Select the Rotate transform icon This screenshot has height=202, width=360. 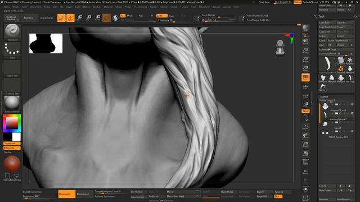click(97, 18)
